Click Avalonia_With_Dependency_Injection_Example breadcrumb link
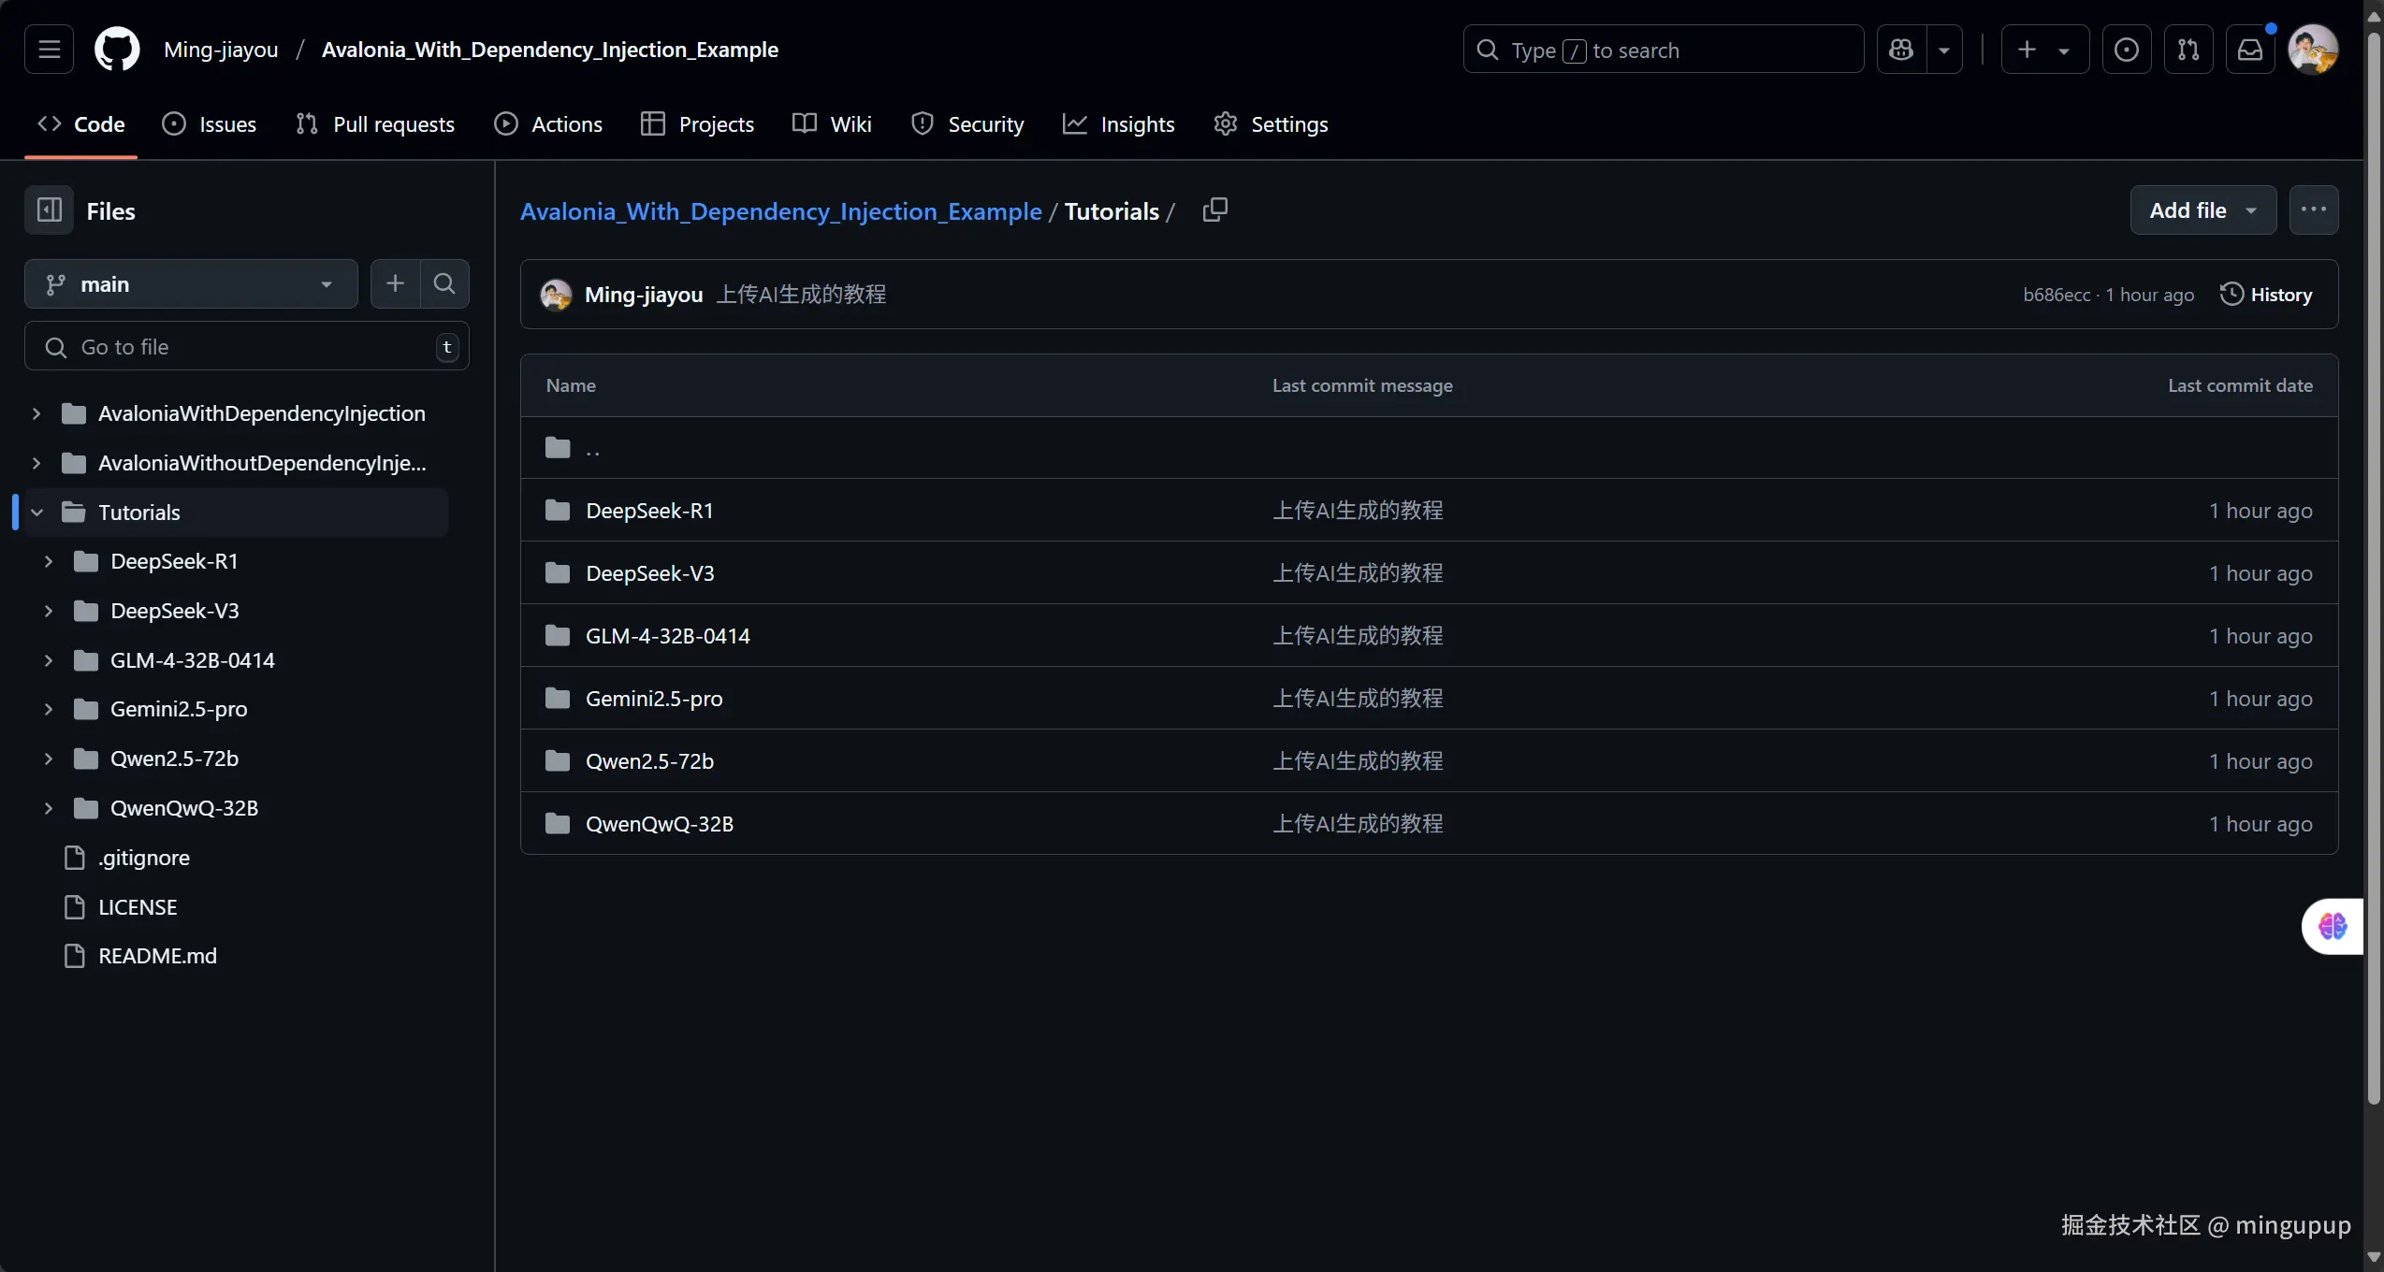Screen dimensions: 2384x1272 780,210
